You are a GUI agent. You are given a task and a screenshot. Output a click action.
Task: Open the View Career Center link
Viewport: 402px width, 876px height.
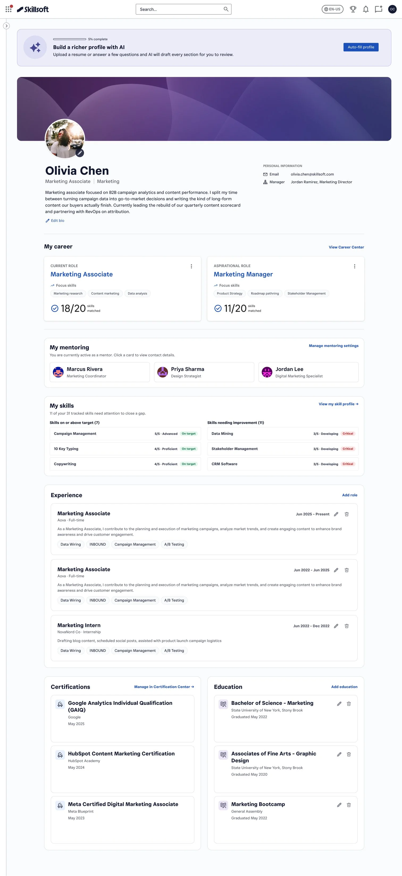tap(346, 247)
